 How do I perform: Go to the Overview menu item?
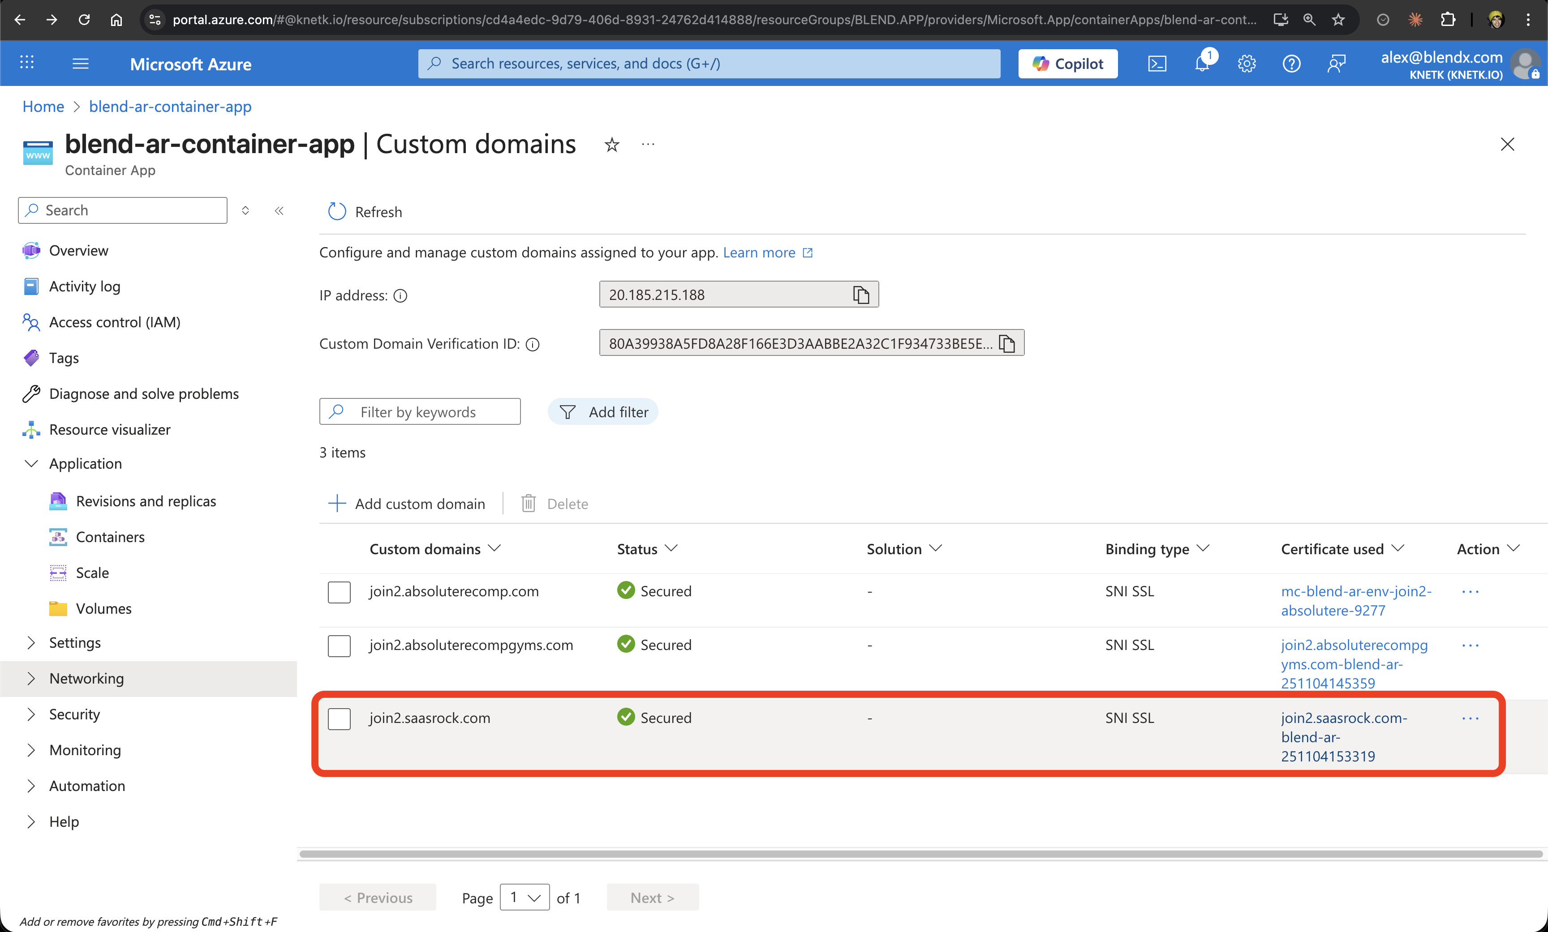click(78, 251)
